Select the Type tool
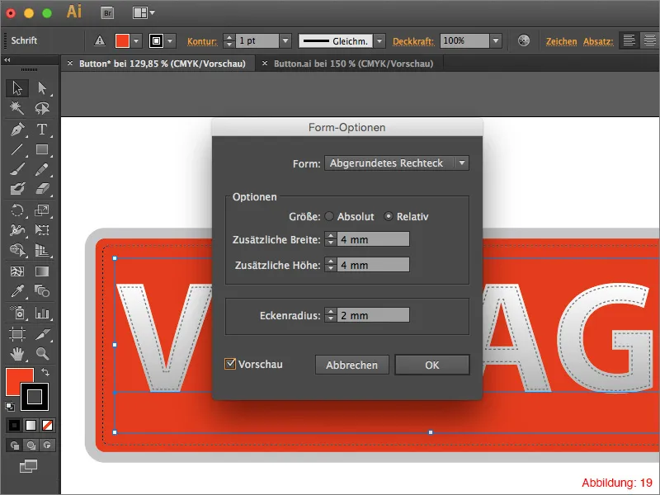This screenshot has height=495, width=660. (x=42, y=130)
